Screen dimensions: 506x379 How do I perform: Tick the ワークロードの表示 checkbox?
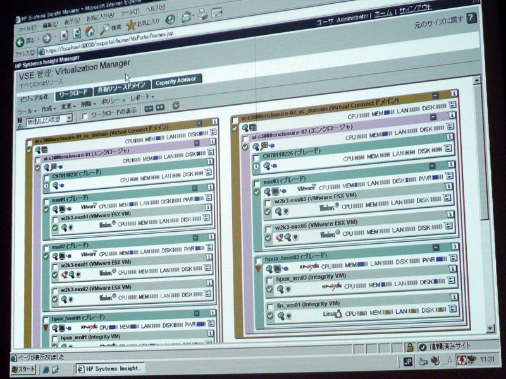click(85, 116)
